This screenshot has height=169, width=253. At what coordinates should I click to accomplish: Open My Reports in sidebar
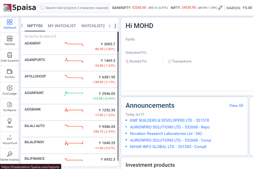tap(10, 107)
